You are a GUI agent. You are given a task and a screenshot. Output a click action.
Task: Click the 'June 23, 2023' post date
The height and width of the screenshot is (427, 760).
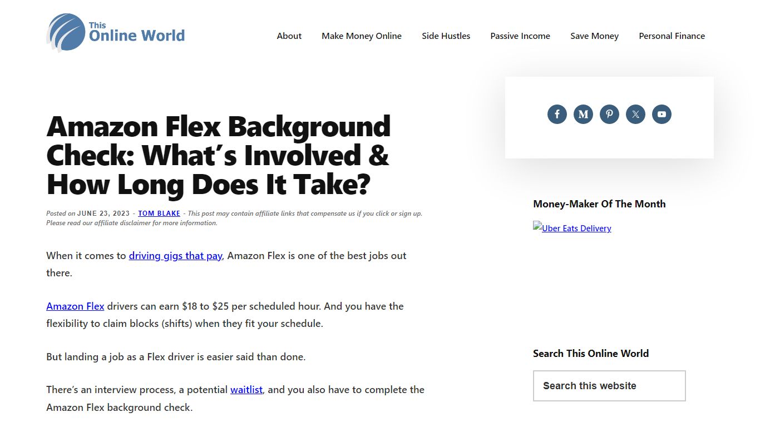[x=103, y=213]
